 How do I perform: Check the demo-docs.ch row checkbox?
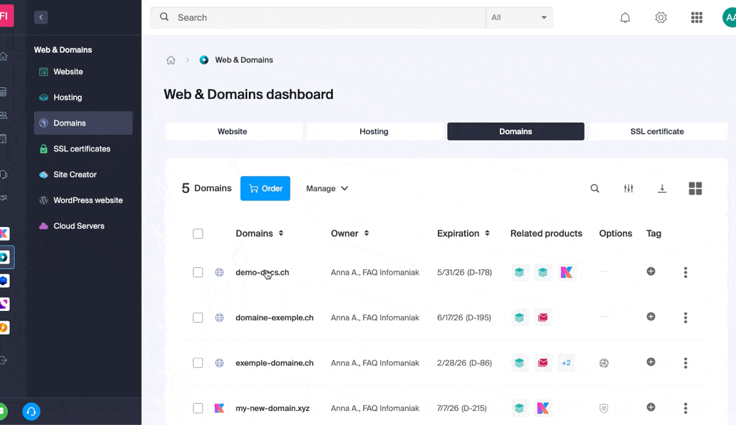(x=197, y=272)
